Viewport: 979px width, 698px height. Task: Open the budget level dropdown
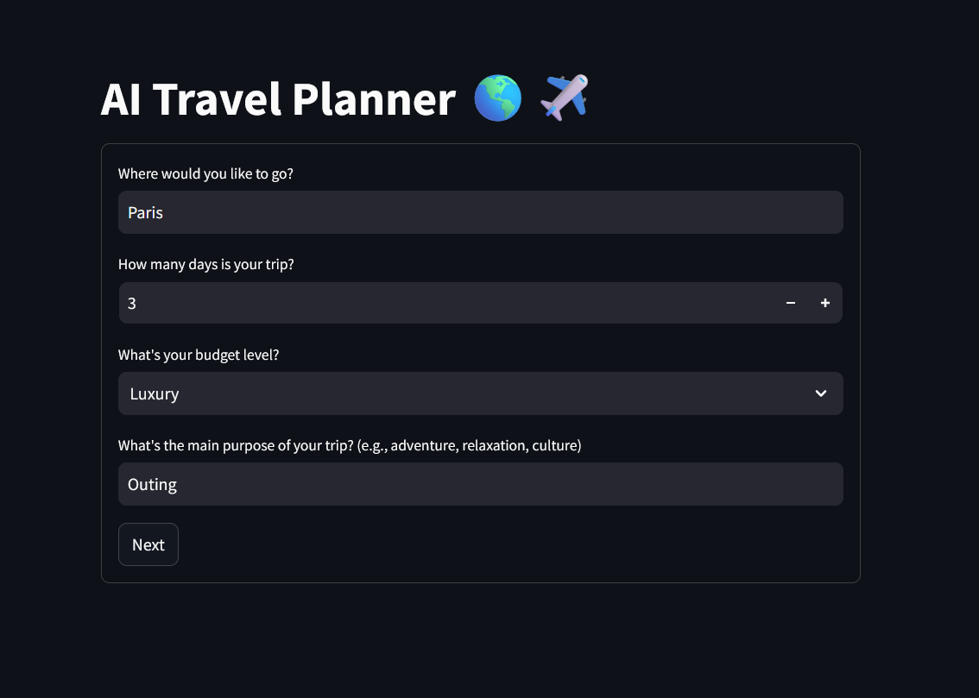480,393
